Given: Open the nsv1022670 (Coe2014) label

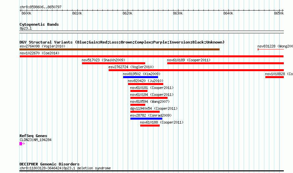Looking at the screenshot, I should tap(40, 53).
